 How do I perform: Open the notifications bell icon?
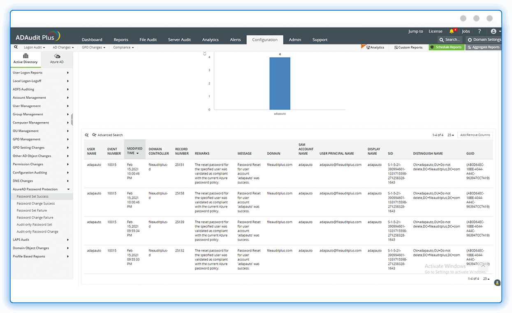(x=452, y=31)
